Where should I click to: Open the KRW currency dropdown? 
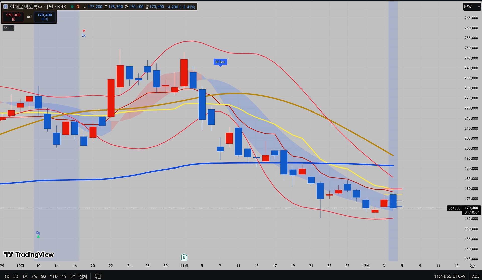pyautogui.click(x=471, y=7)
